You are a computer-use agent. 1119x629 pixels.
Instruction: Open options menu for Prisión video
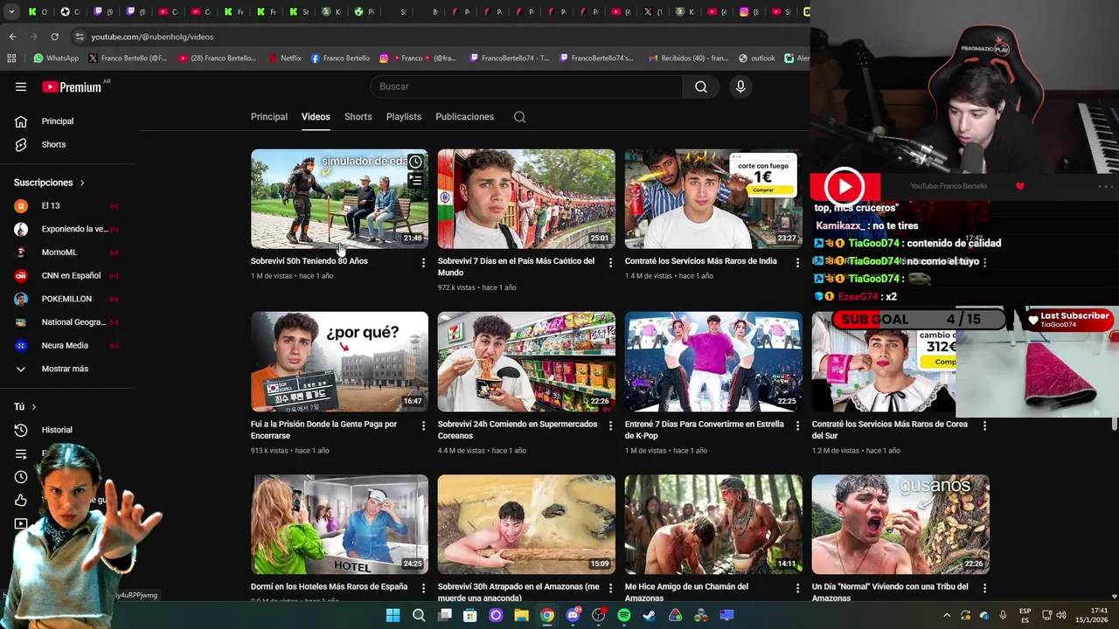click(x=423, y=426)
